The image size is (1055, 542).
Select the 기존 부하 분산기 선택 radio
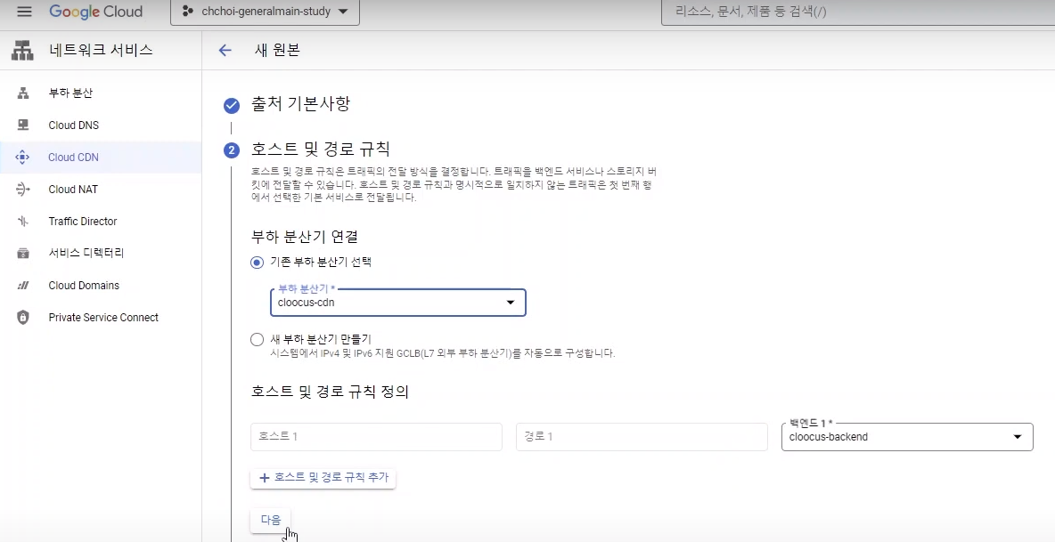257,262
